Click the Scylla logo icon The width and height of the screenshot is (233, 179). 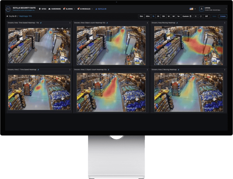(x=8, y=9)
